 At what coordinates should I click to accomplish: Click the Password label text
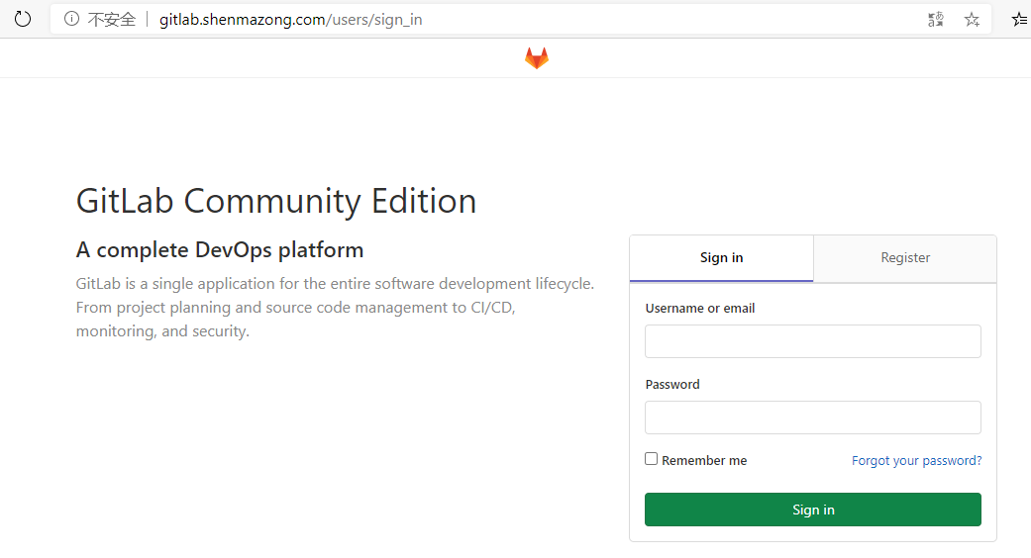tap(672, 385)
